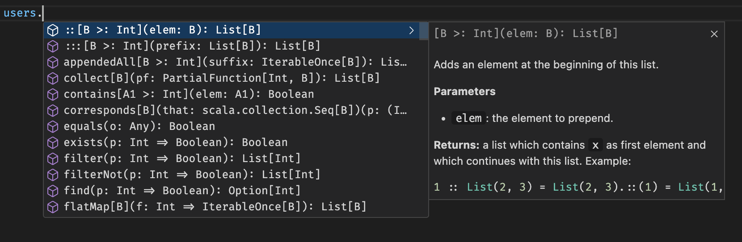The image size is (742, 242).
Task: Click the cube icon next to contains
Action: coord(53,95)
